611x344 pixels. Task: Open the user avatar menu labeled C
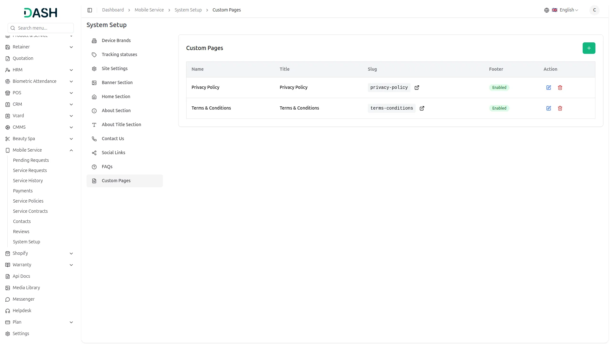pyautogui.click(x=594, y=10)
